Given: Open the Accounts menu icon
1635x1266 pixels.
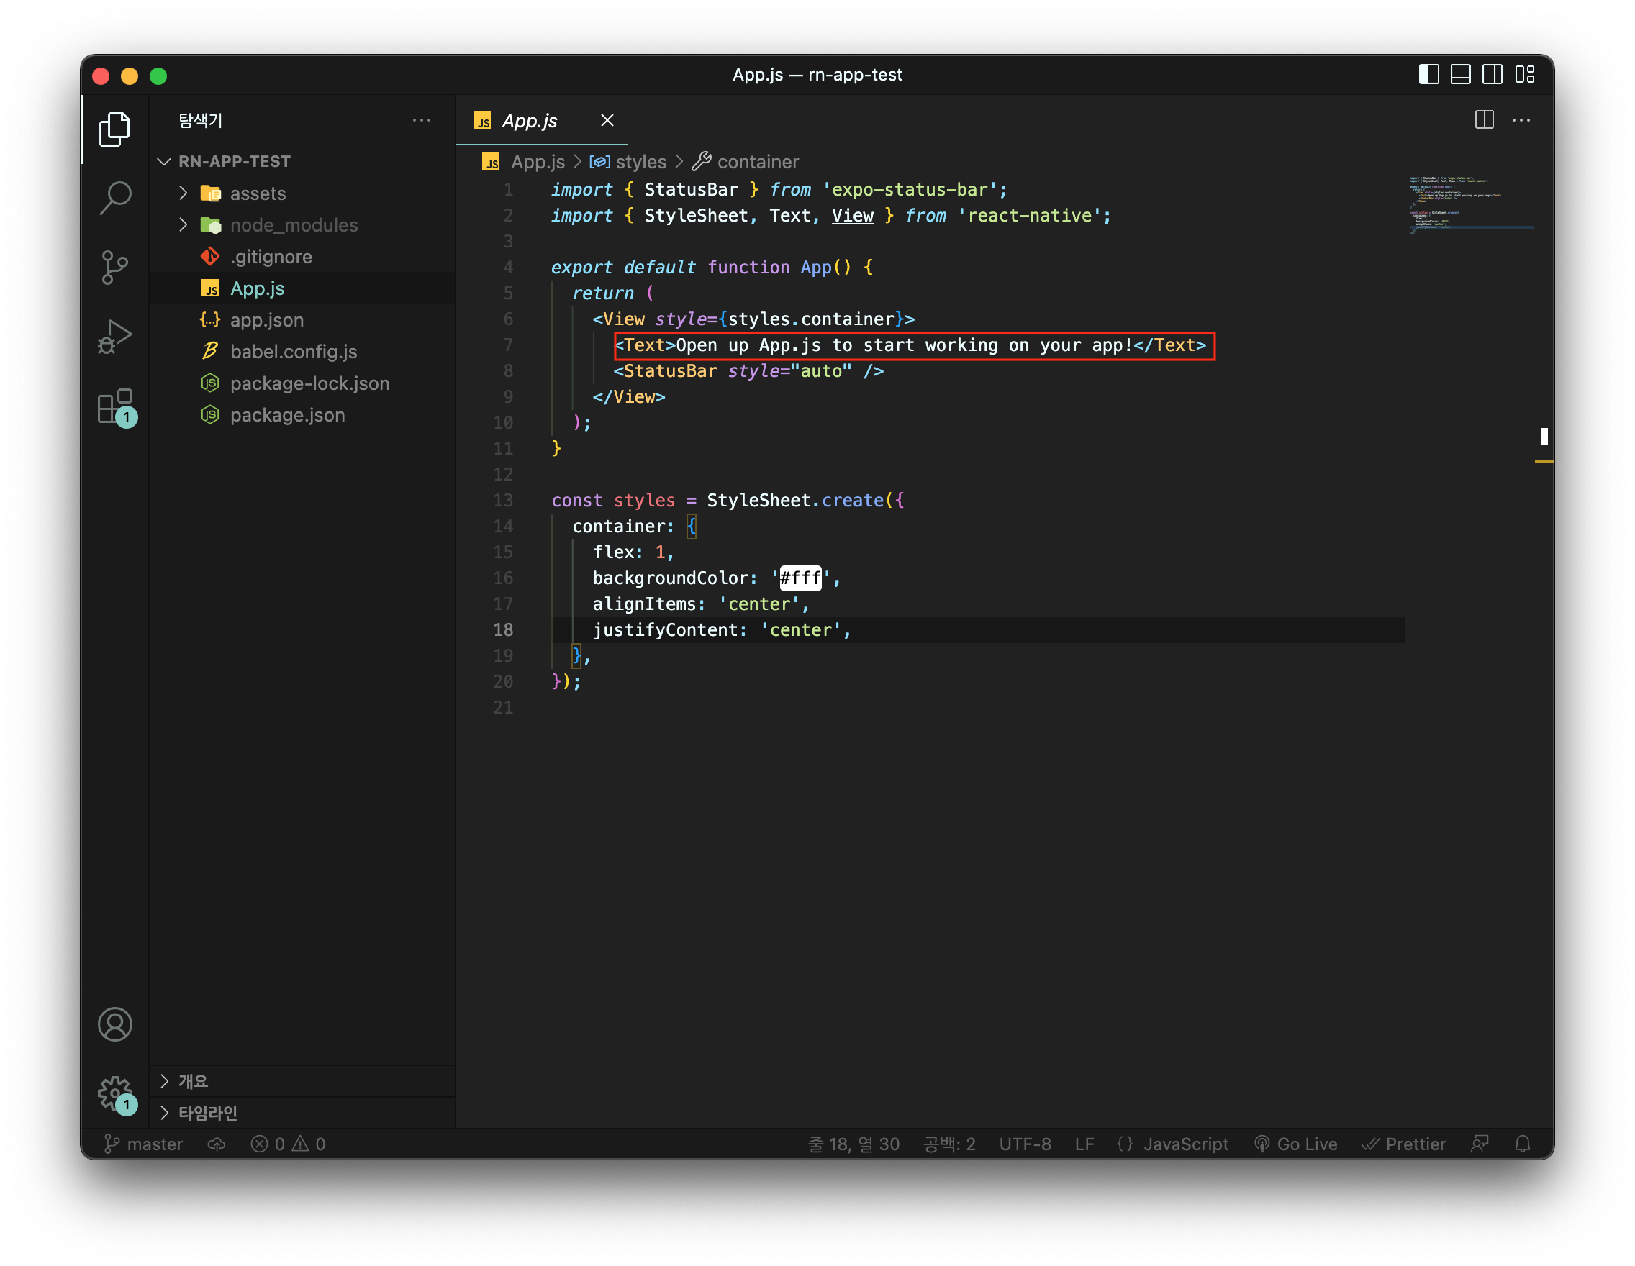Looking at the screenshot, I should tap(115, 1024).
